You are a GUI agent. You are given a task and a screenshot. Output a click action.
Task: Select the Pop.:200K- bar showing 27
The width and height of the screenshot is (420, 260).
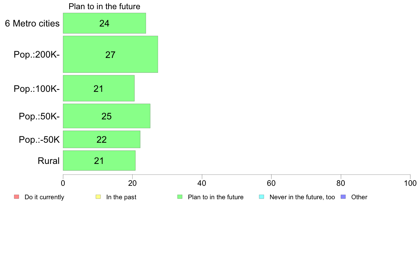(x=110, y=54)
